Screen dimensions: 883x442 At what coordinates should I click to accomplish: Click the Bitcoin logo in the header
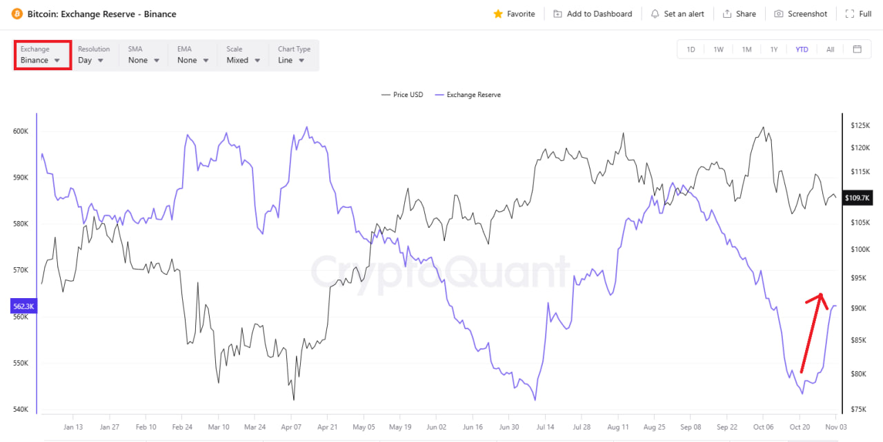point(15,13)
